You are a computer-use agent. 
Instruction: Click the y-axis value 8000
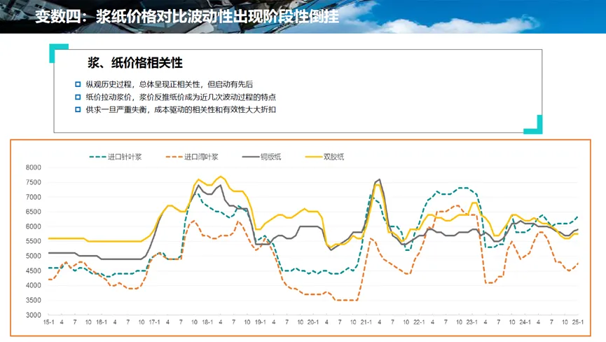(33, 167)
